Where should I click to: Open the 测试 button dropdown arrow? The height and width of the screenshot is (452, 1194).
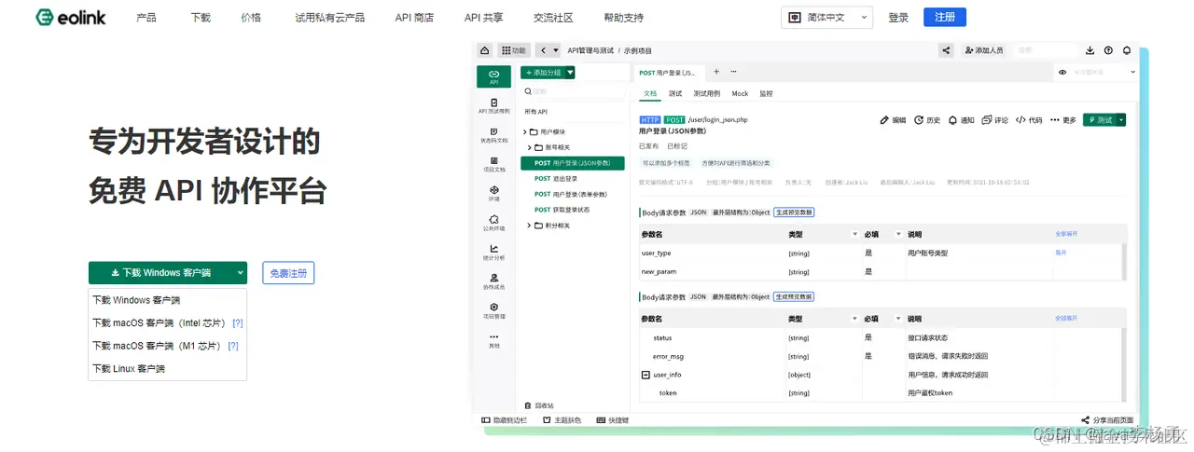coord(1121,120)
